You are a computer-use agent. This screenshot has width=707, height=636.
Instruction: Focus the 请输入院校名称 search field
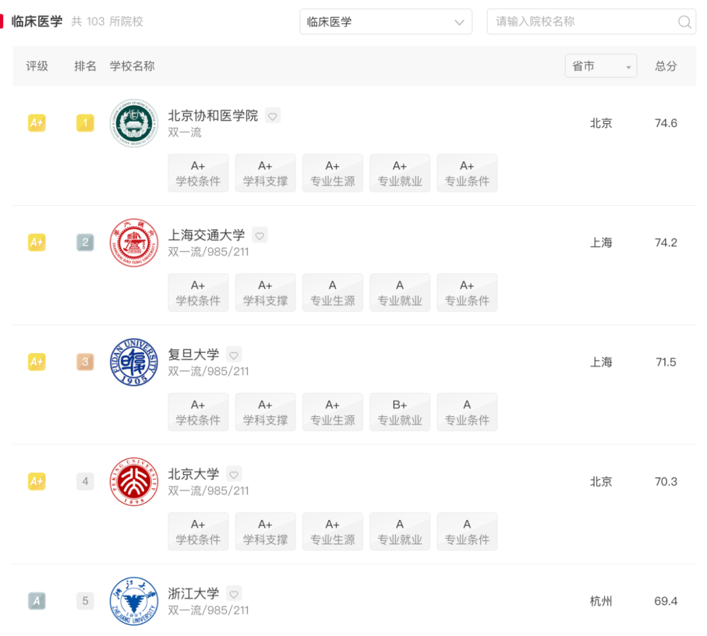[x=591, y=22]
